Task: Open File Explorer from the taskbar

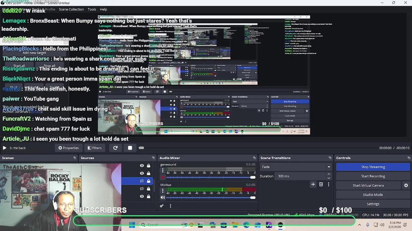Action: [x=235, y=225]
